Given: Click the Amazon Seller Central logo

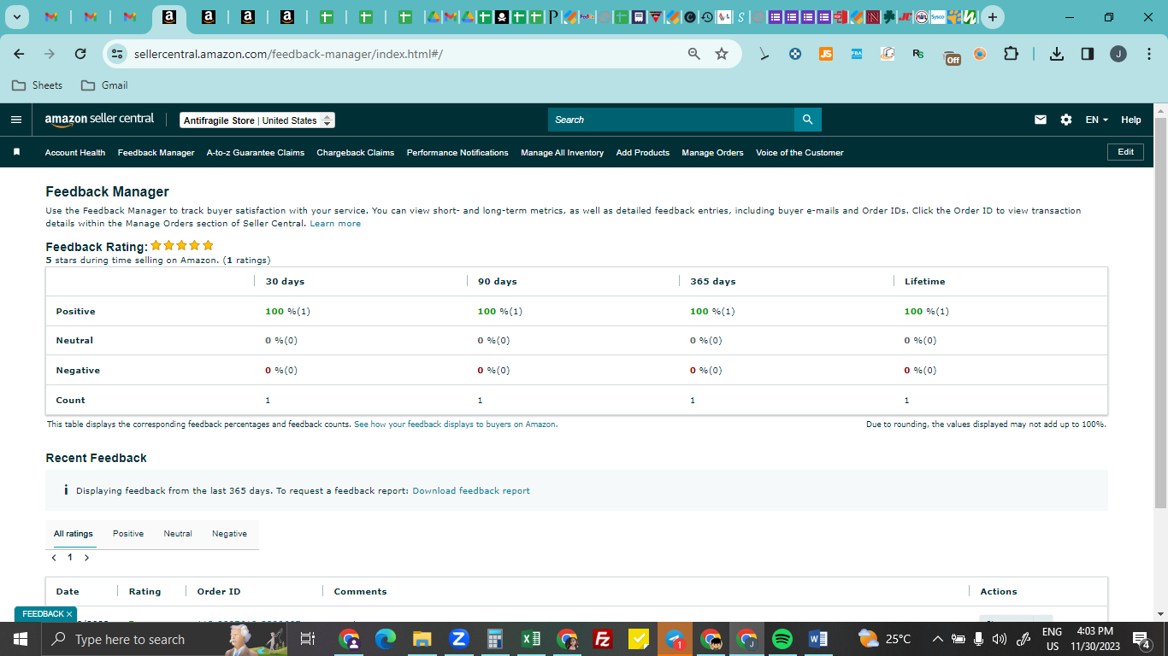Looking at the screenshot, I should click(99, 120).
